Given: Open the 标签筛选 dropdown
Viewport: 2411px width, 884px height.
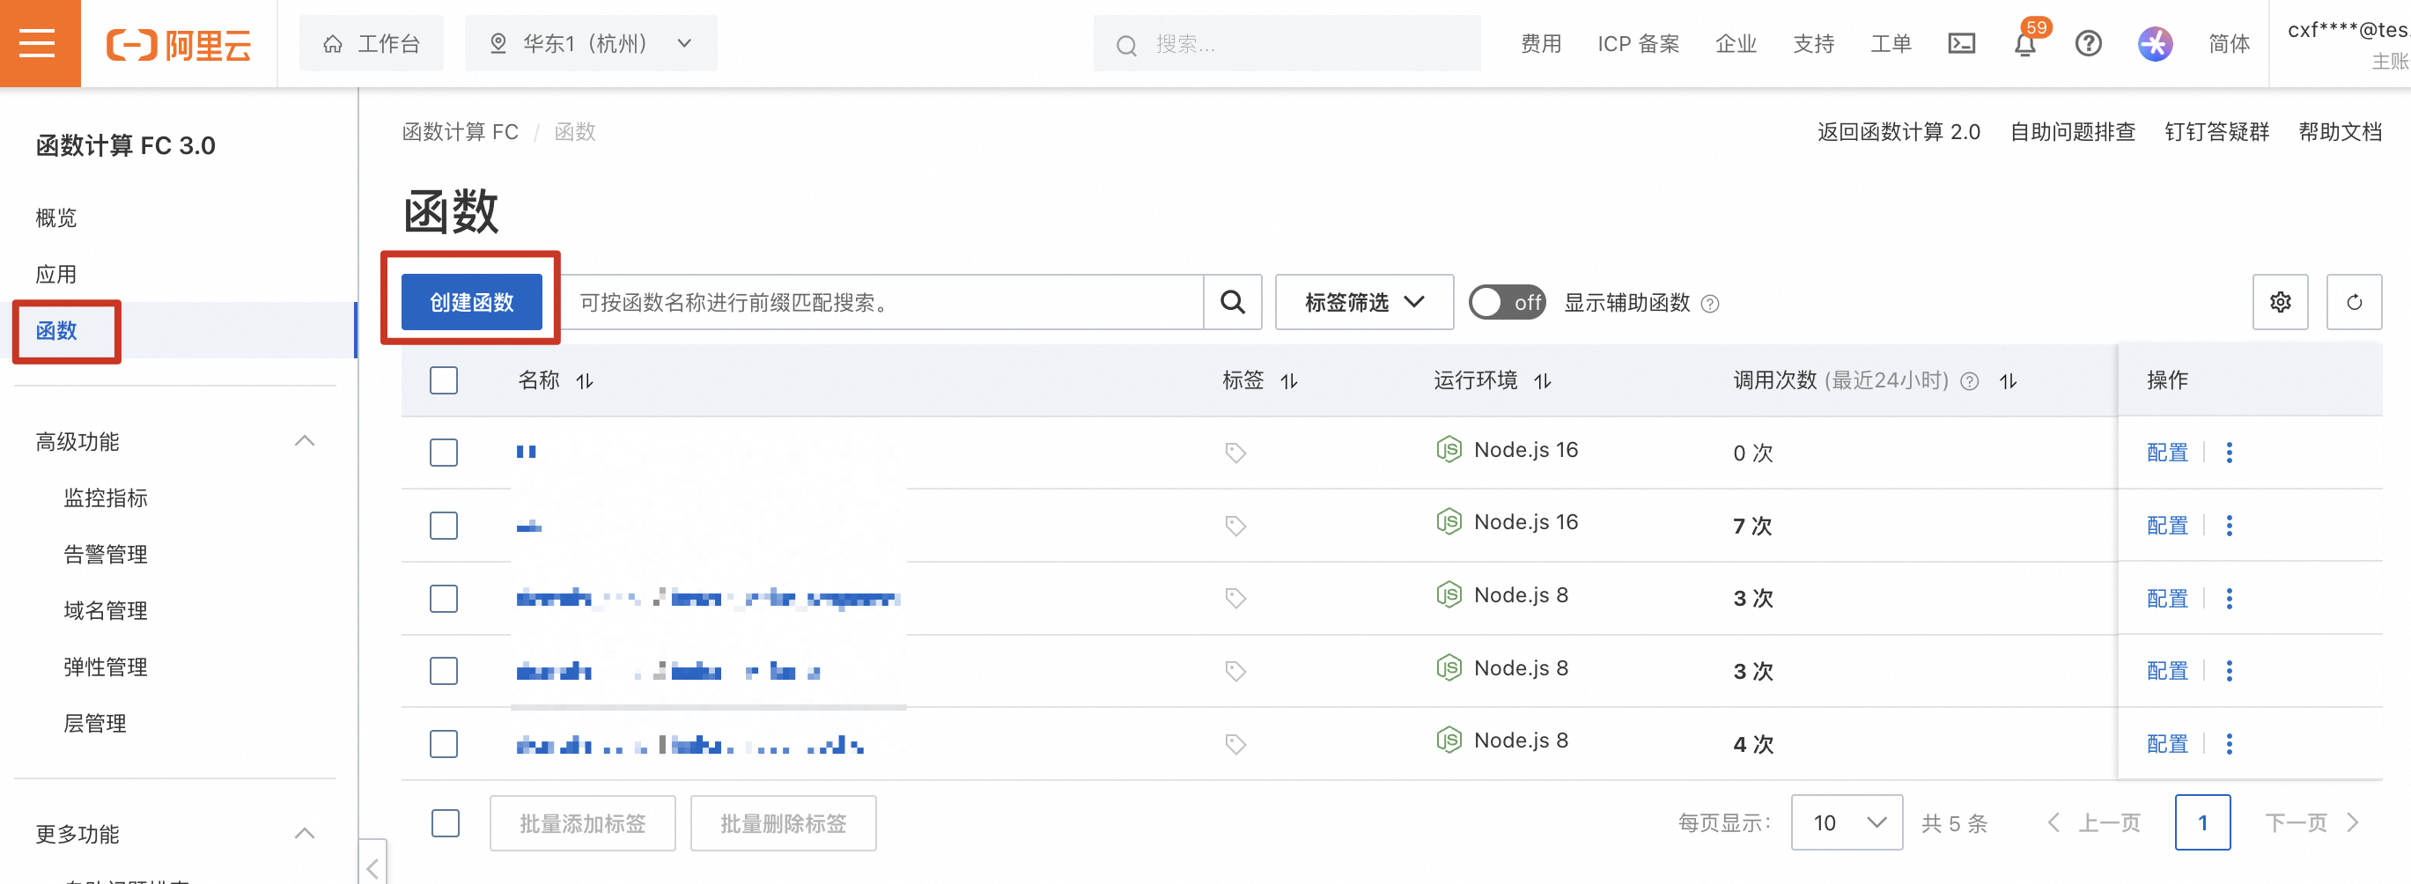Looking at the screenshot, I should tap(1364, 302).
